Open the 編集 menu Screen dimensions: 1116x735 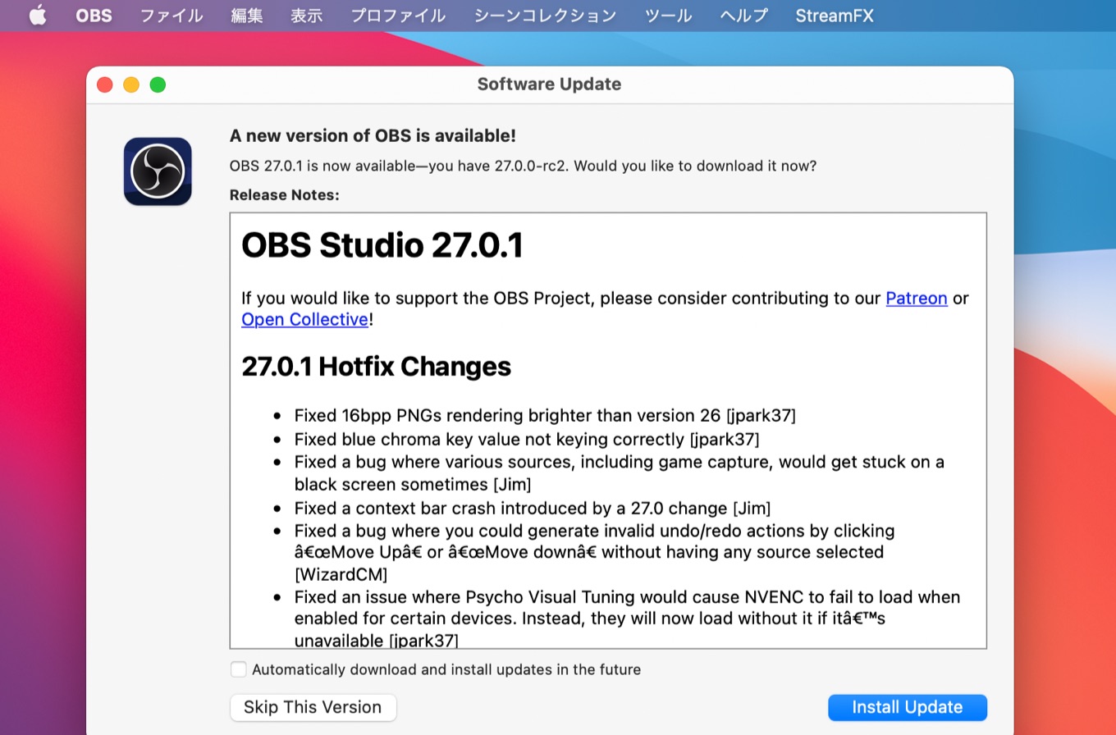click(x=247, y=16)
